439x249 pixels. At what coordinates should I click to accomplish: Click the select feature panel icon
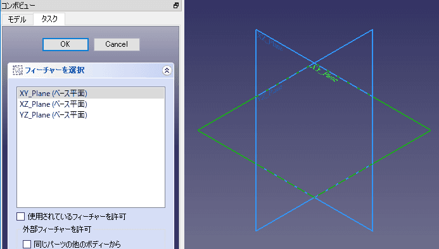(17, 70)
